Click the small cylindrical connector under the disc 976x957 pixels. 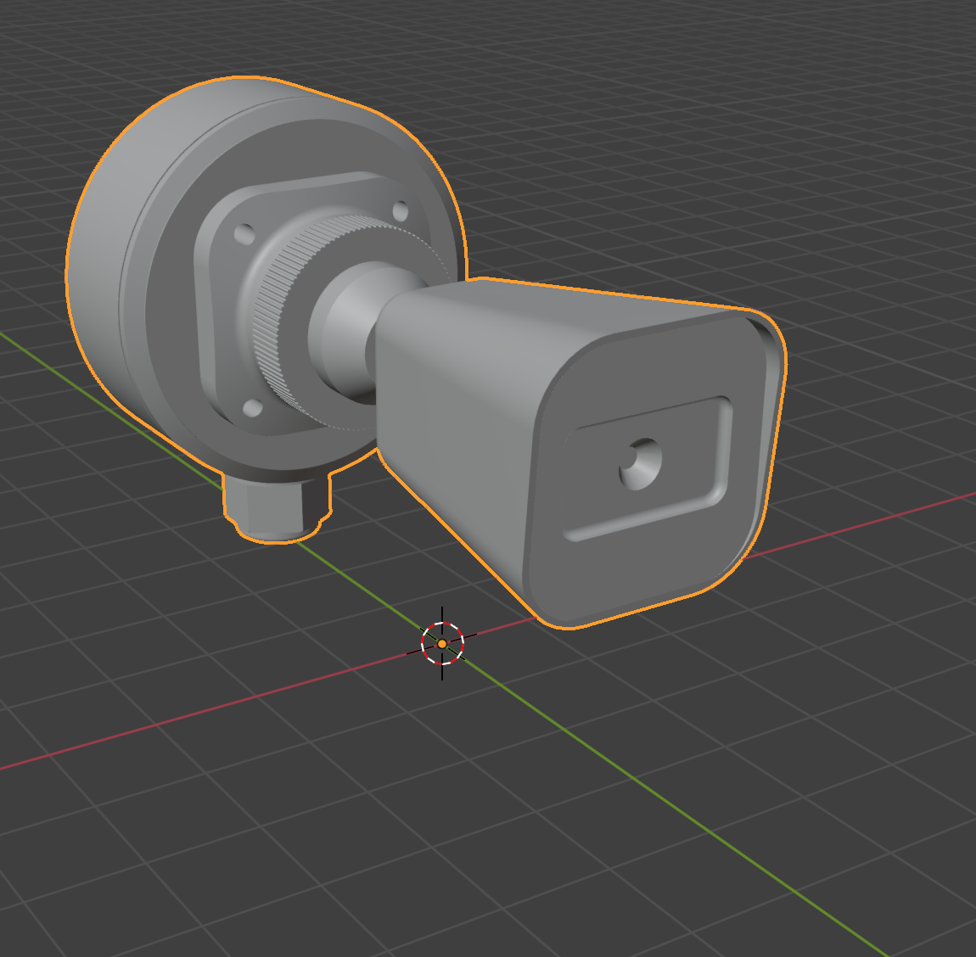pos(276,507)
